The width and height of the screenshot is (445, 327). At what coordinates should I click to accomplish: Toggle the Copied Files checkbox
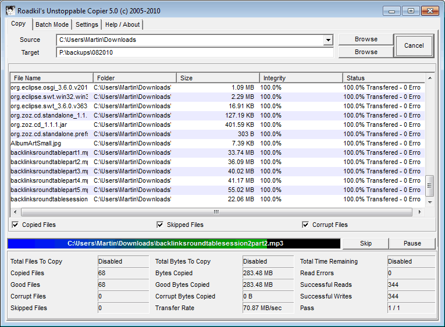(x=15, y=225)
